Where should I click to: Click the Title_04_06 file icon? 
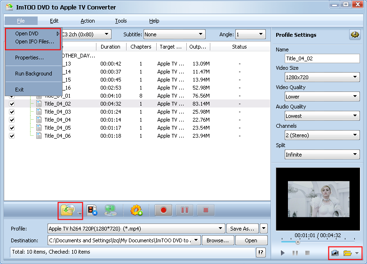coord(39,136)
